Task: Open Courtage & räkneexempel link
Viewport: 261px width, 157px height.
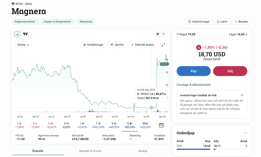Action: pos(193,85)
